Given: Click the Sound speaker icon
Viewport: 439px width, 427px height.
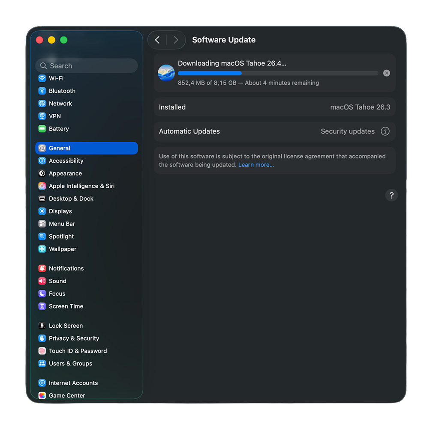Looking at the screenshot, I should tap(42, 281).
